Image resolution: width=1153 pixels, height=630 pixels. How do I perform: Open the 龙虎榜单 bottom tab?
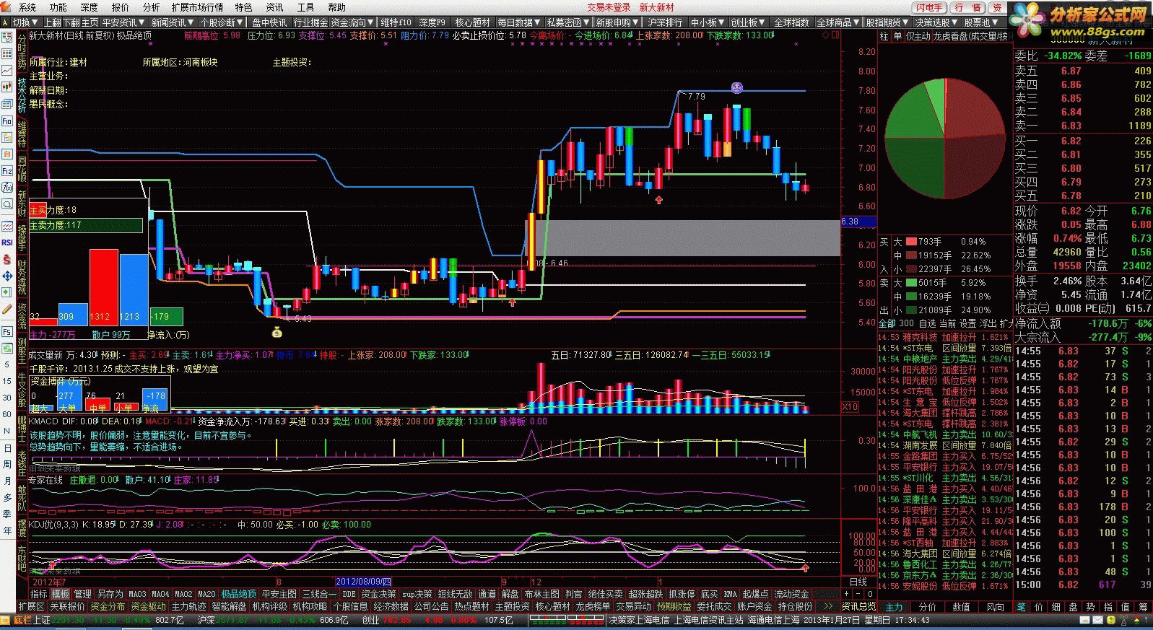point(593,606)
